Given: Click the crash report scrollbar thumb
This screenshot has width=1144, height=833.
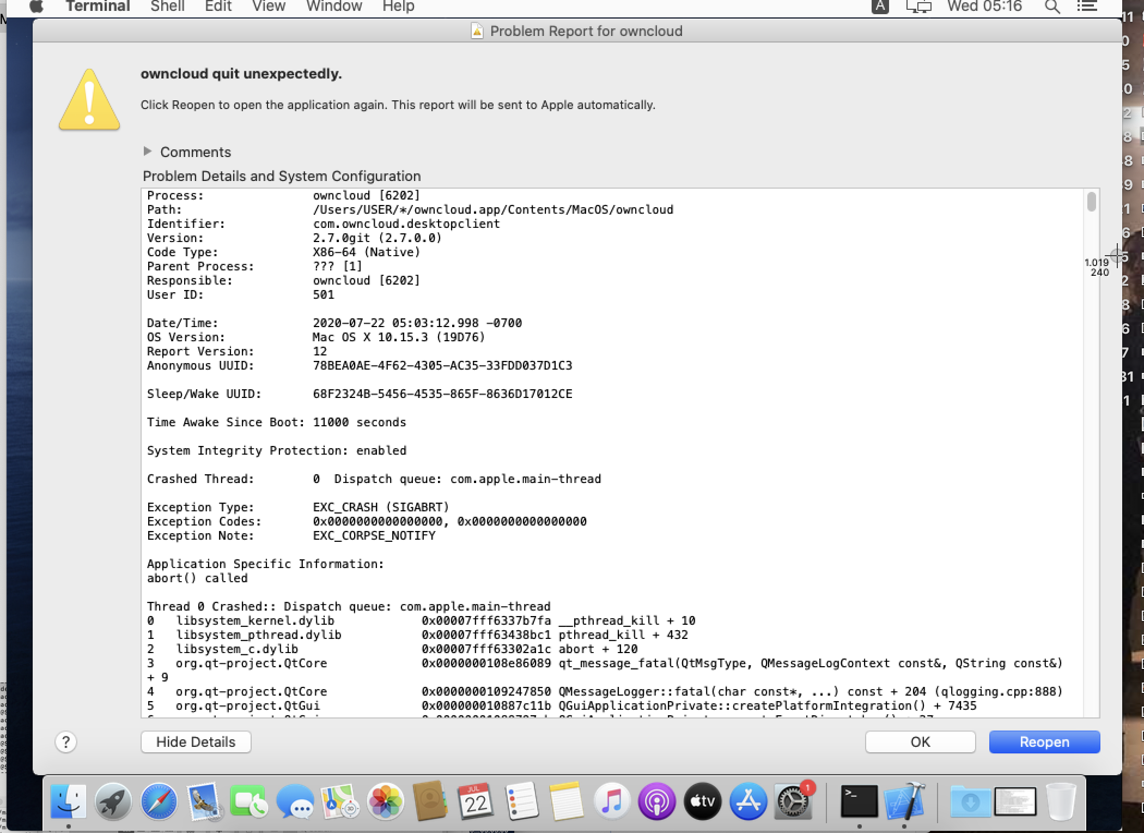Looking at the screenshot, I should (x=1091, y=202).
